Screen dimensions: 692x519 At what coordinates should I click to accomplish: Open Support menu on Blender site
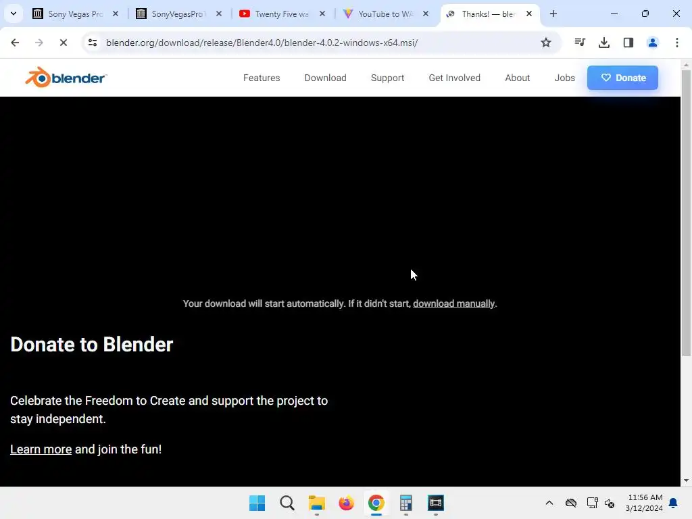tap(387, 78)
